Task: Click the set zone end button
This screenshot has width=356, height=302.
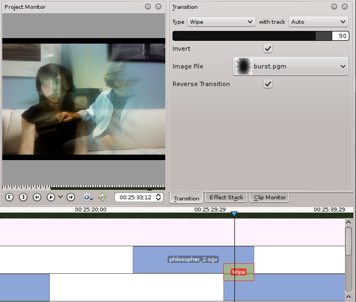Action: point(23,197)
